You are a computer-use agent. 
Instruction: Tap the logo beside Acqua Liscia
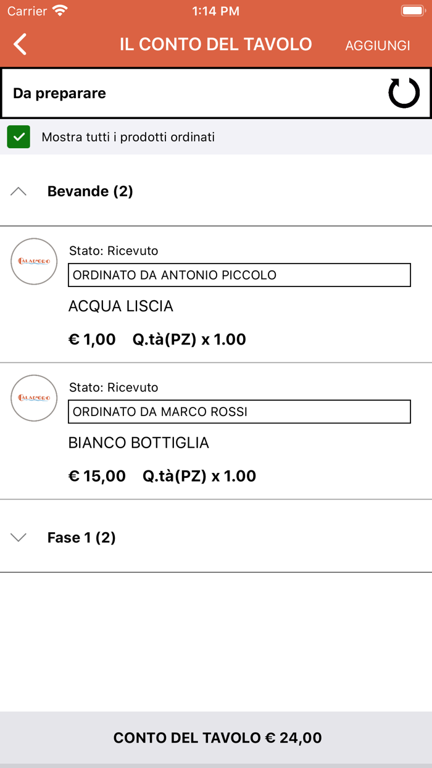(34, 261)
